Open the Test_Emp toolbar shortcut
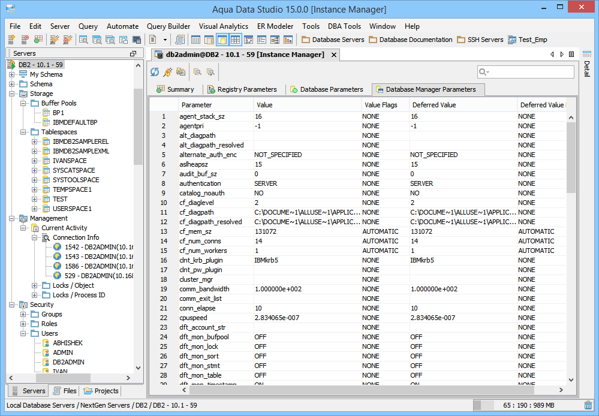This screenshot has width=599, height=416. 528,40
